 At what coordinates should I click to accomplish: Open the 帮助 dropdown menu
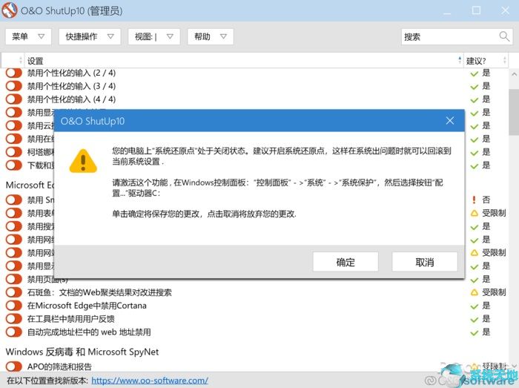210,36
